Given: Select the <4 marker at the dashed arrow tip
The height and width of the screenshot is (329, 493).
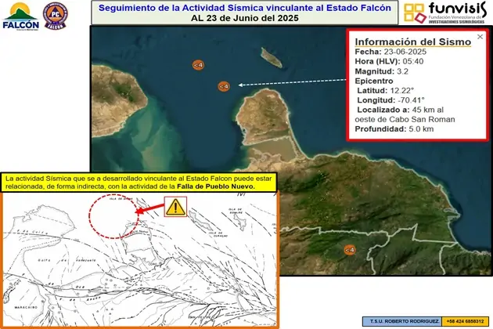Looking at the screenshot, I should [223, 85].
